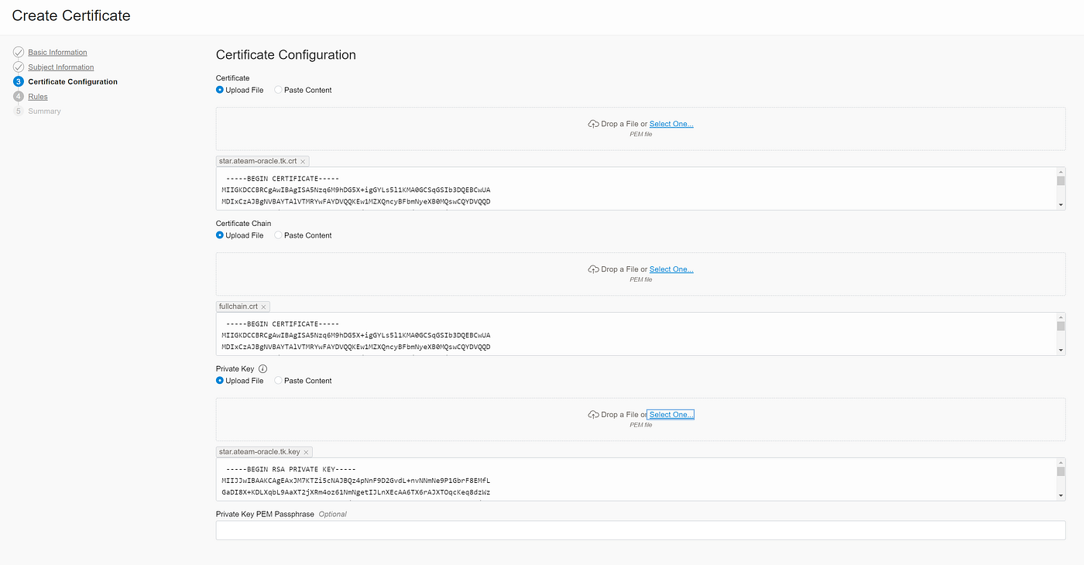
Task: Remove fullchain.crt file chip
Action: coord(263,307)
